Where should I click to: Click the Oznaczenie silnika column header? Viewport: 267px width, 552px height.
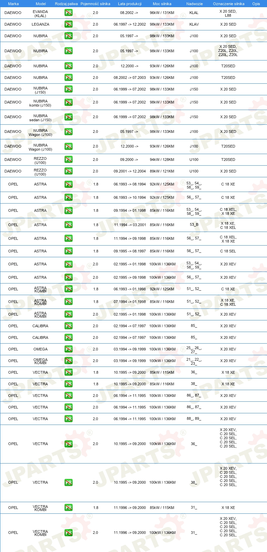(x=228, y=4)
